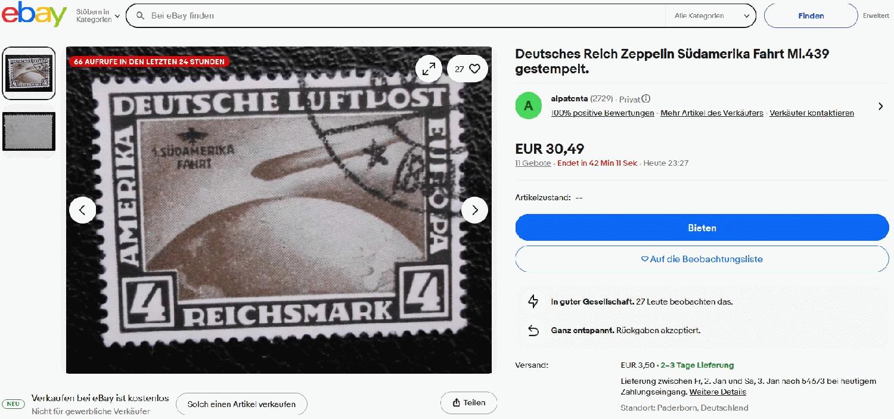
Task: Expand seller details with right chevron
Action: (x=880, y=106)
